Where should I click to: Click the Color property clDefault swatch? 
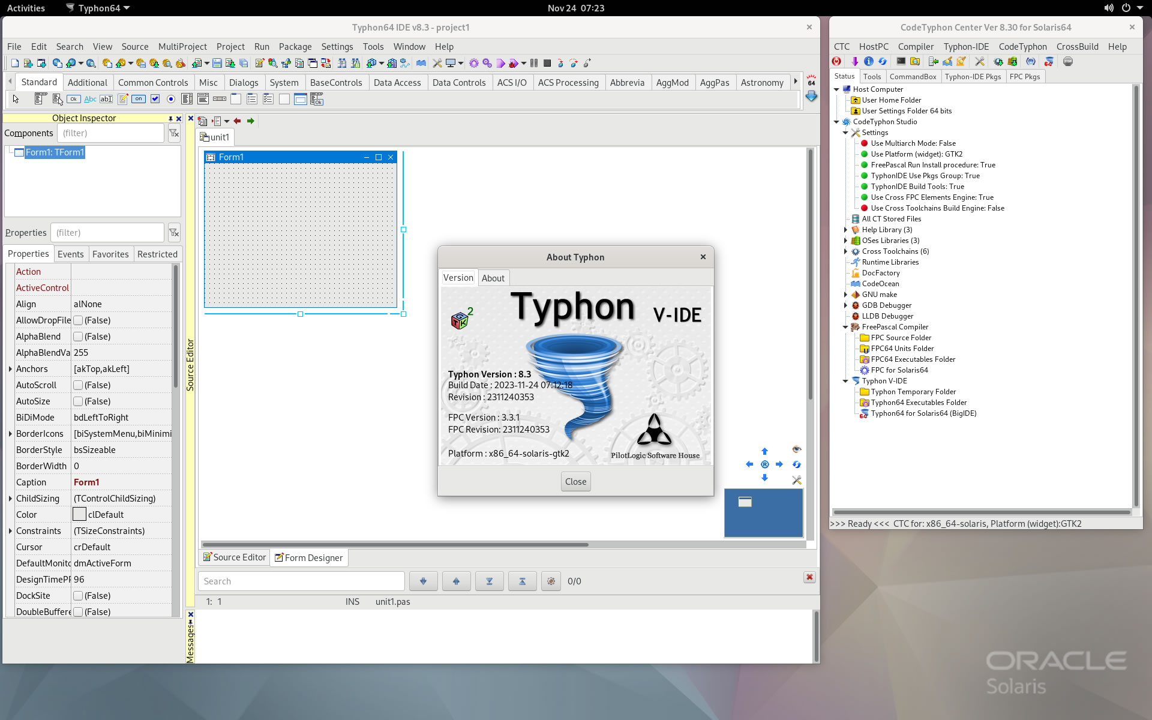point(79,515)
